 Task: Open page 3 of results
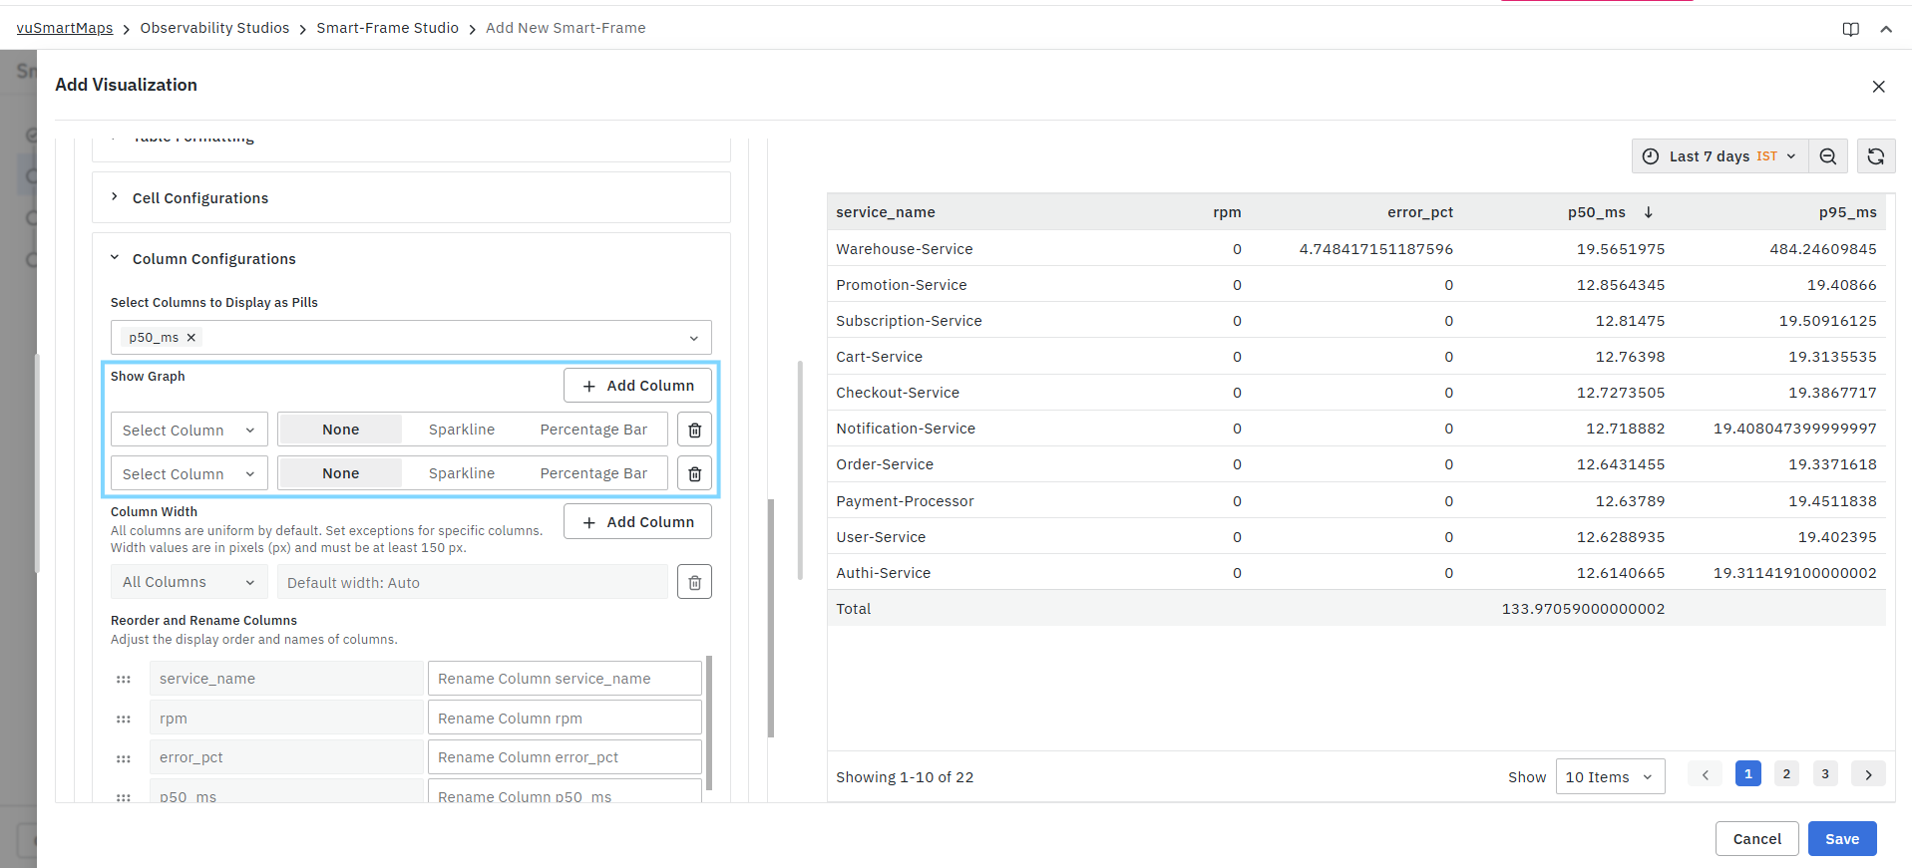tap(1825, 774)
